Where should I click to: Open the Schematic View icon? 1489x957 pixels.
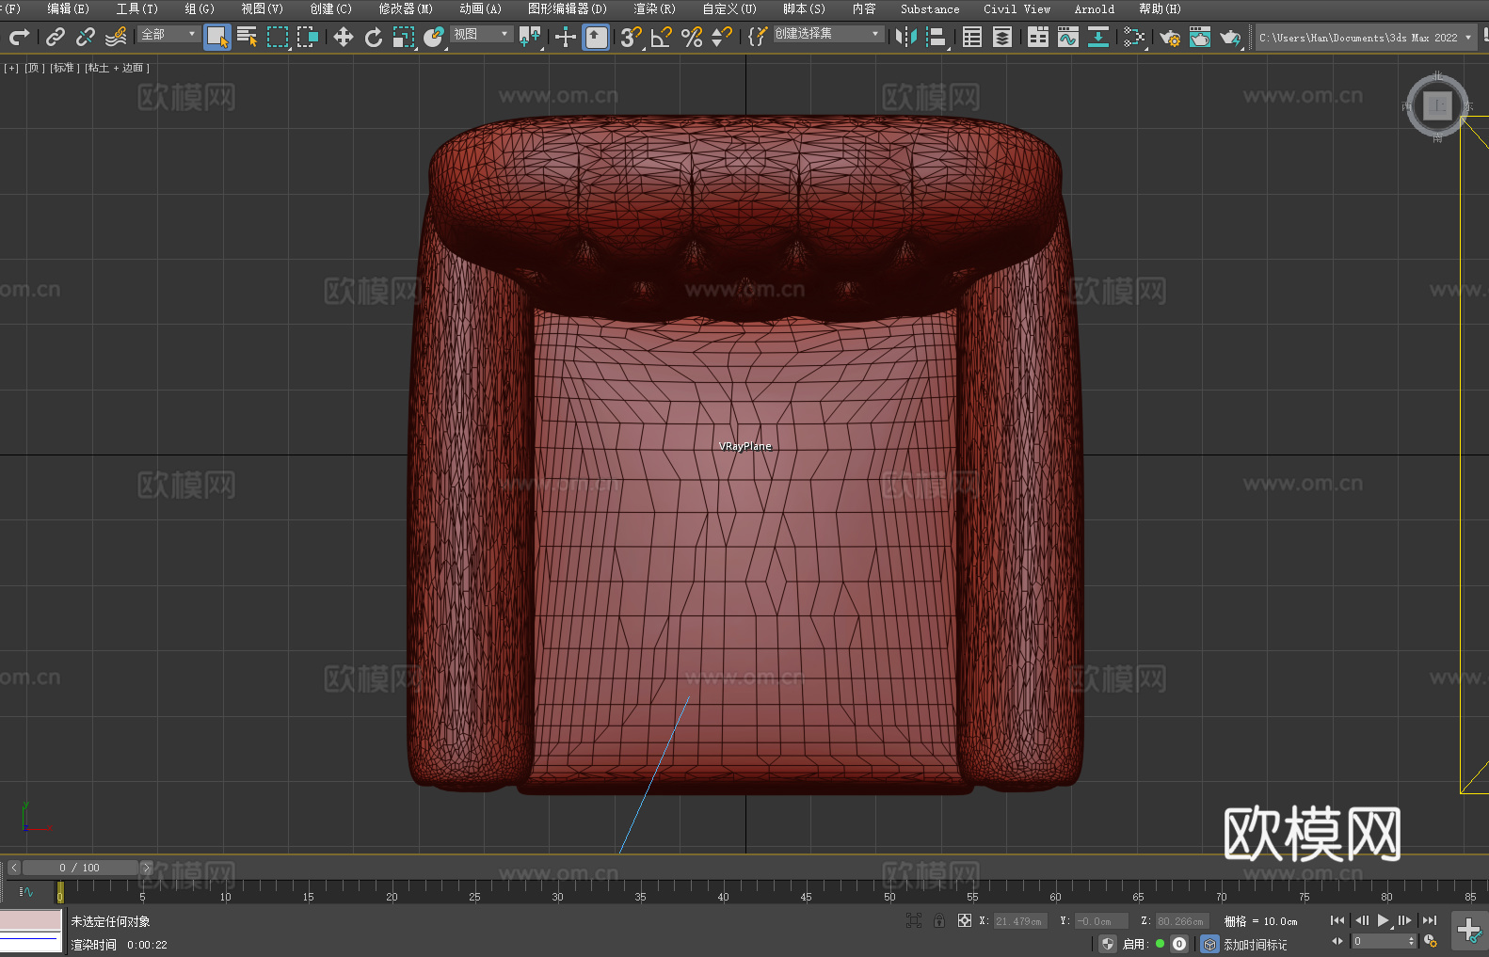pyautogui.click(x=1098, y=37)
